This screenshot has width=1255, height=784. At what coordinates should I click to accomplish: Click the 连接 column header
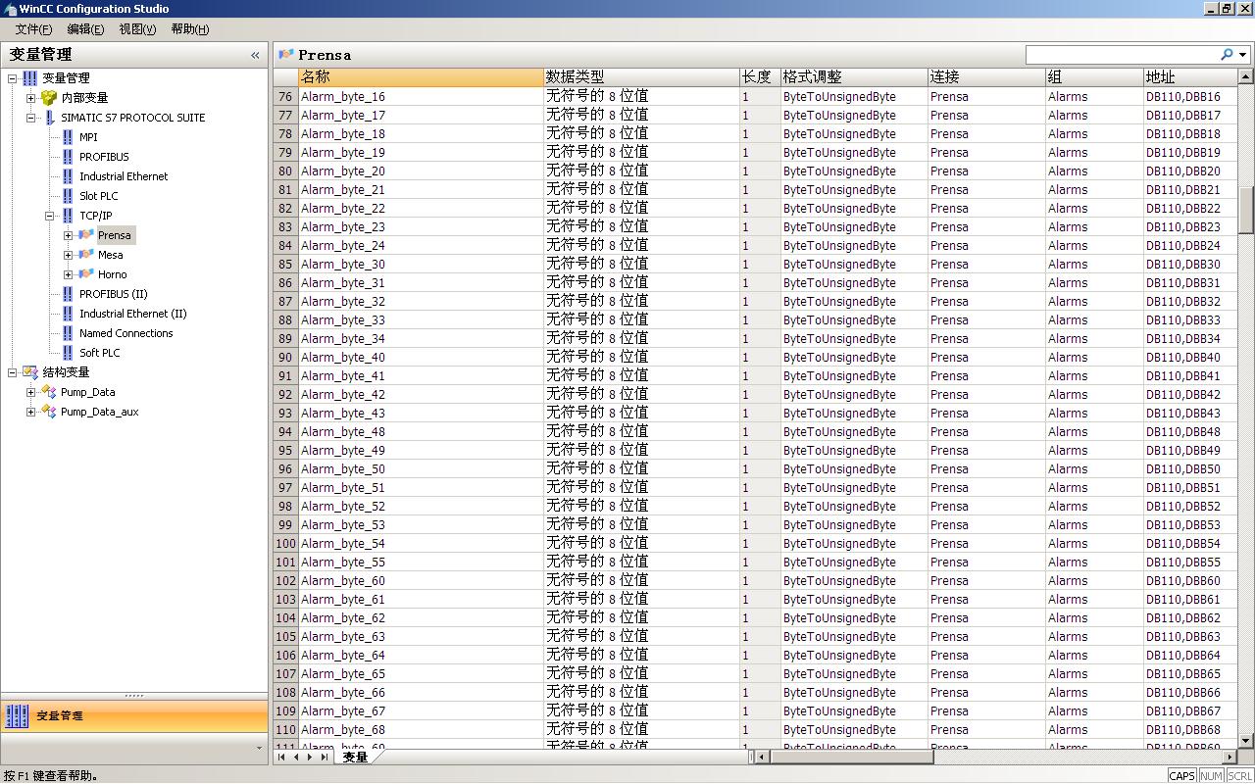[986, 77]
